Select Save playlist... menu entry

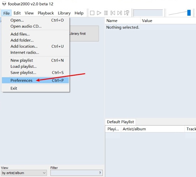pyautogui.click(x=35, y=72)
